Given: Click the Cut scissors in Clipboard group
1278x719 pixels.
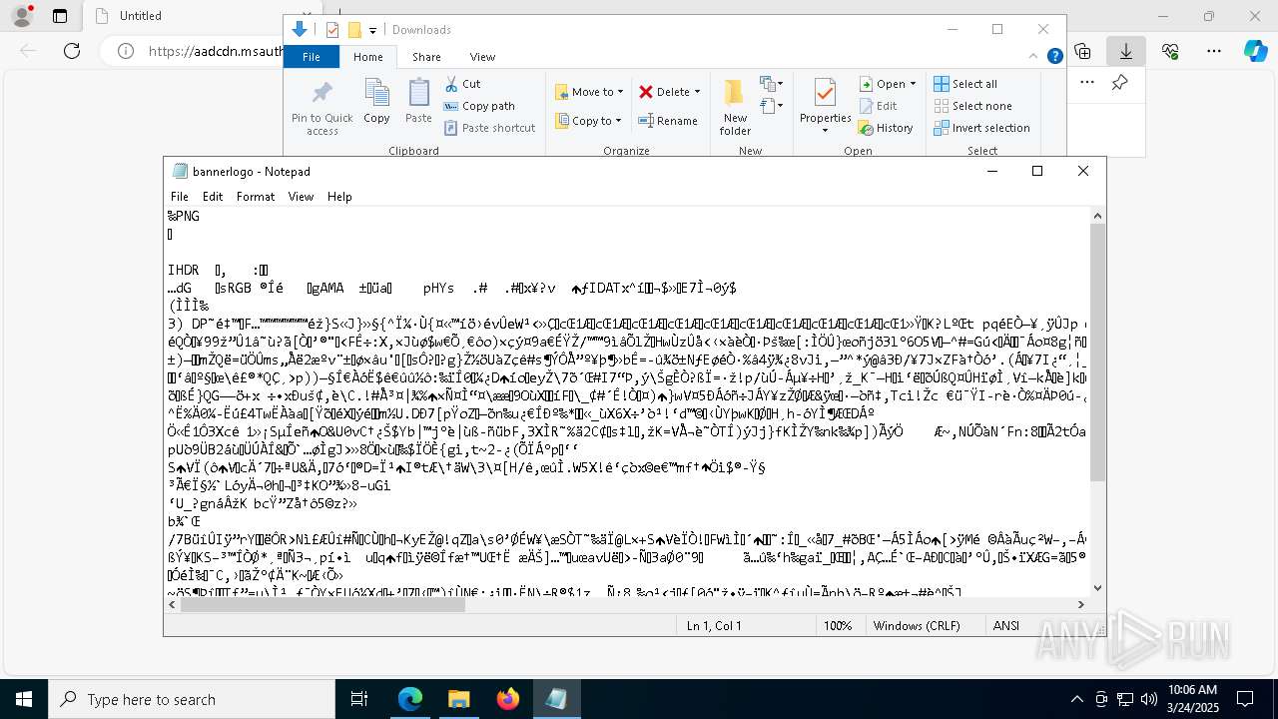Looking at the screenshot, I should point(451,84).
